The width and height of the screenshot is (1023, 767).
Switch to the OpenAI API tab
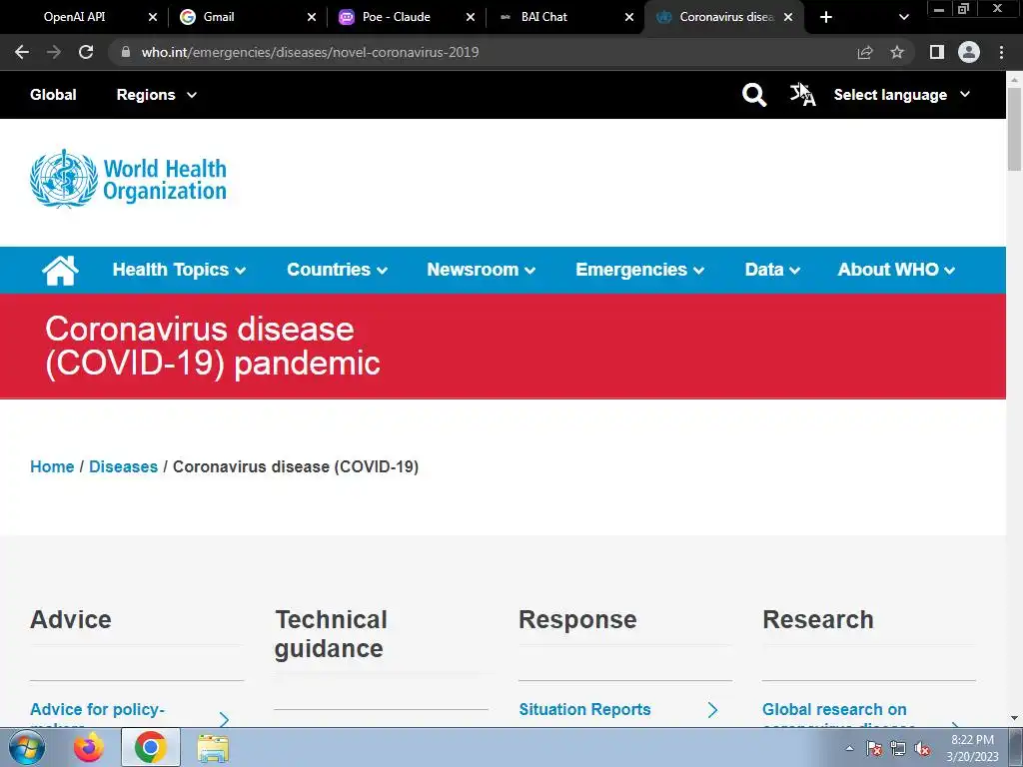74,17
